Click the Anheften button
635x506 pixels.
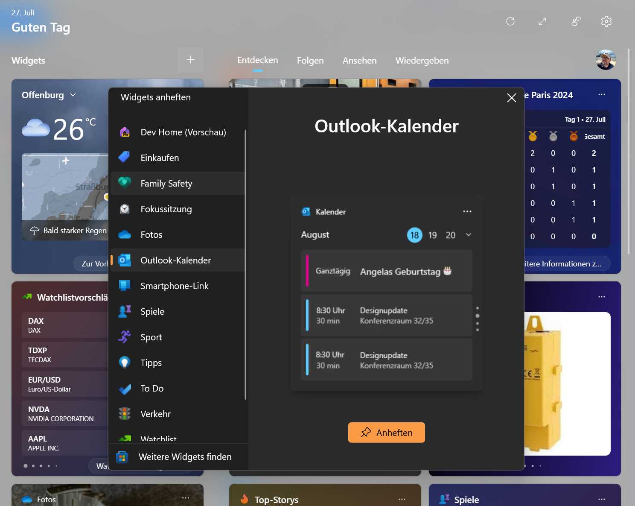(x=386, y=432)
